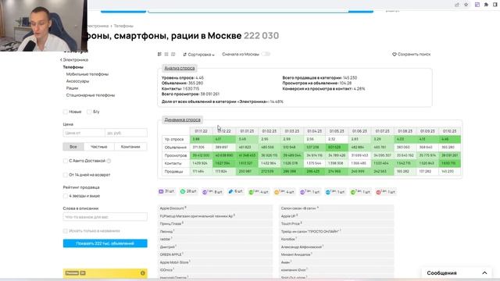
Task: Click the 6 шт. blue badge
Action: click(x=236, y=191)
